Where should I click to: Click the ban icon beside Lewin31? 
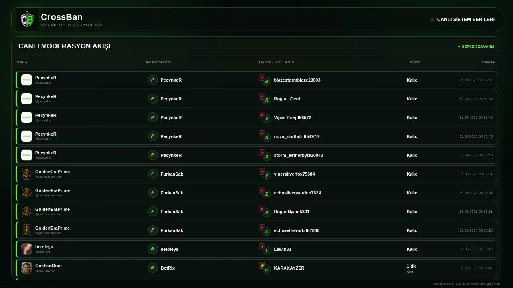pyautogui.click(x=262, y=247)
